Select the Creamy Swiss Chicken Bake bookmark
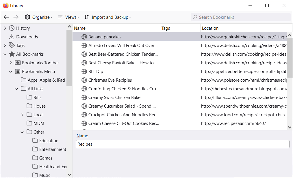The width and height of the screenshot is (293, 178). point(114,98)
